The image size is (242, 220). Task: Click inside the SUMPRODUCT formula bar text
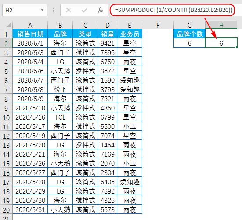[173, 10]
